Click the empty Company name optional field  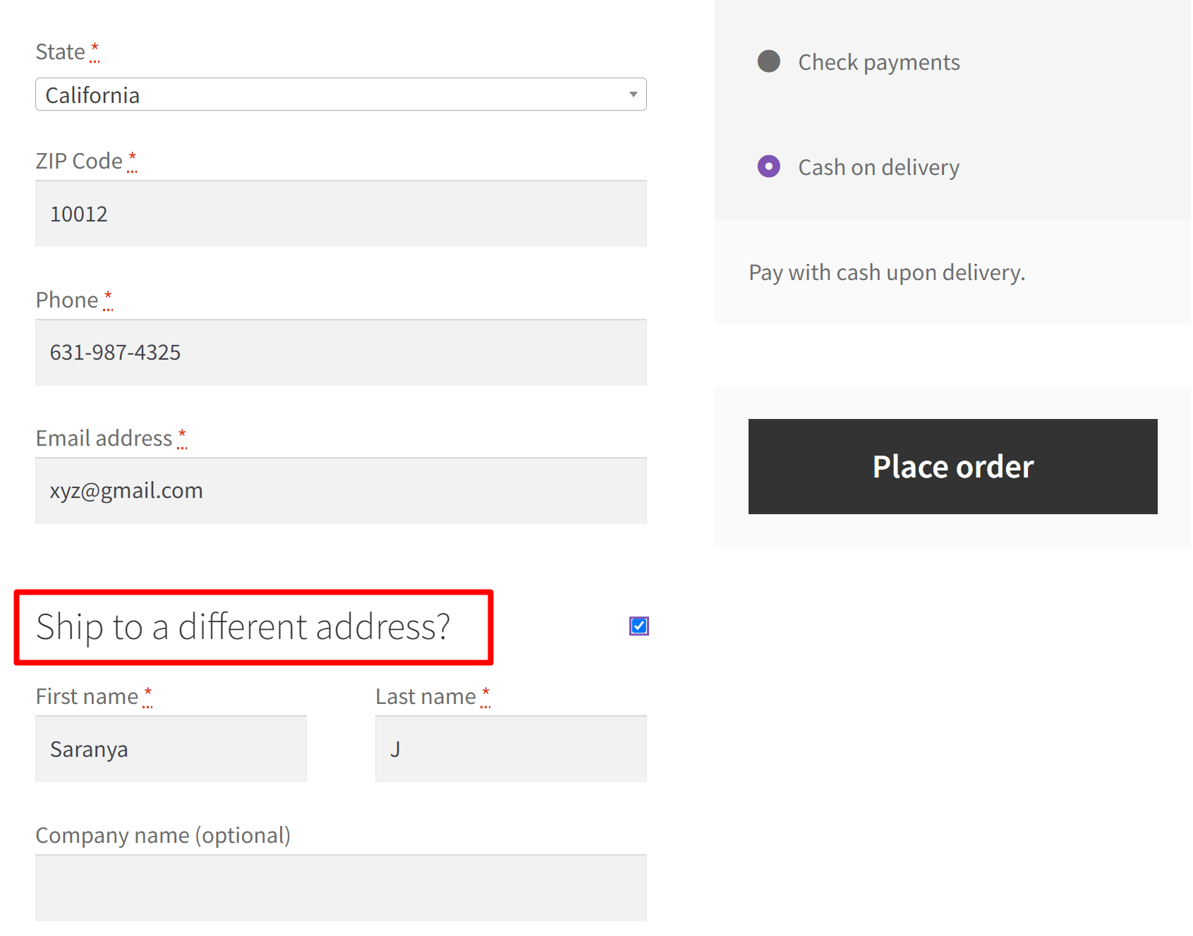tap(341, 888)
